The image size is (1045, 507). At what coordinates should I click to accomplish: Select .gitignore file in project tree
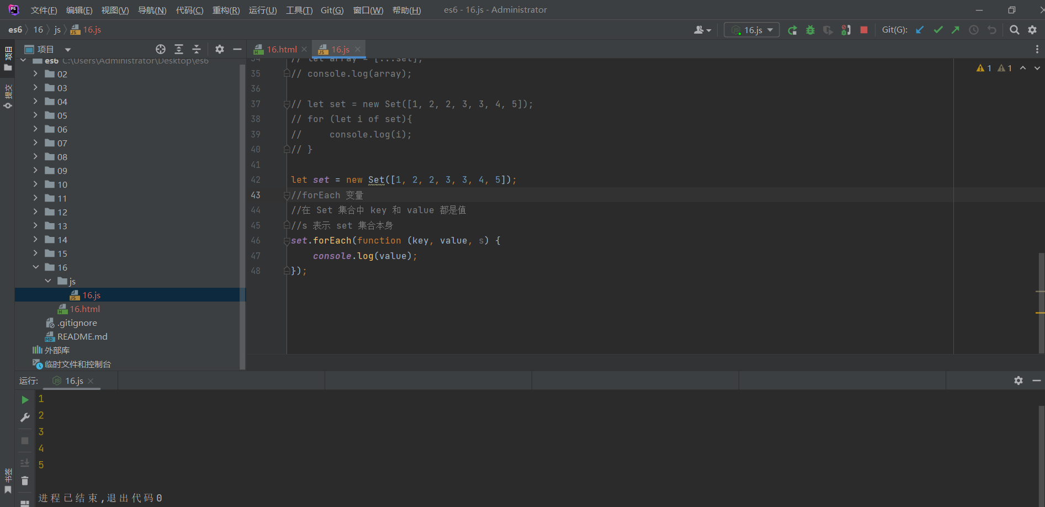click(x=77, y=323)
